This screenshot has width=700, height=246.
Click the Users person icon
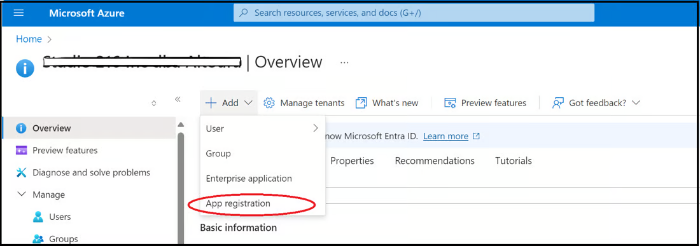(x=38, y=217)
